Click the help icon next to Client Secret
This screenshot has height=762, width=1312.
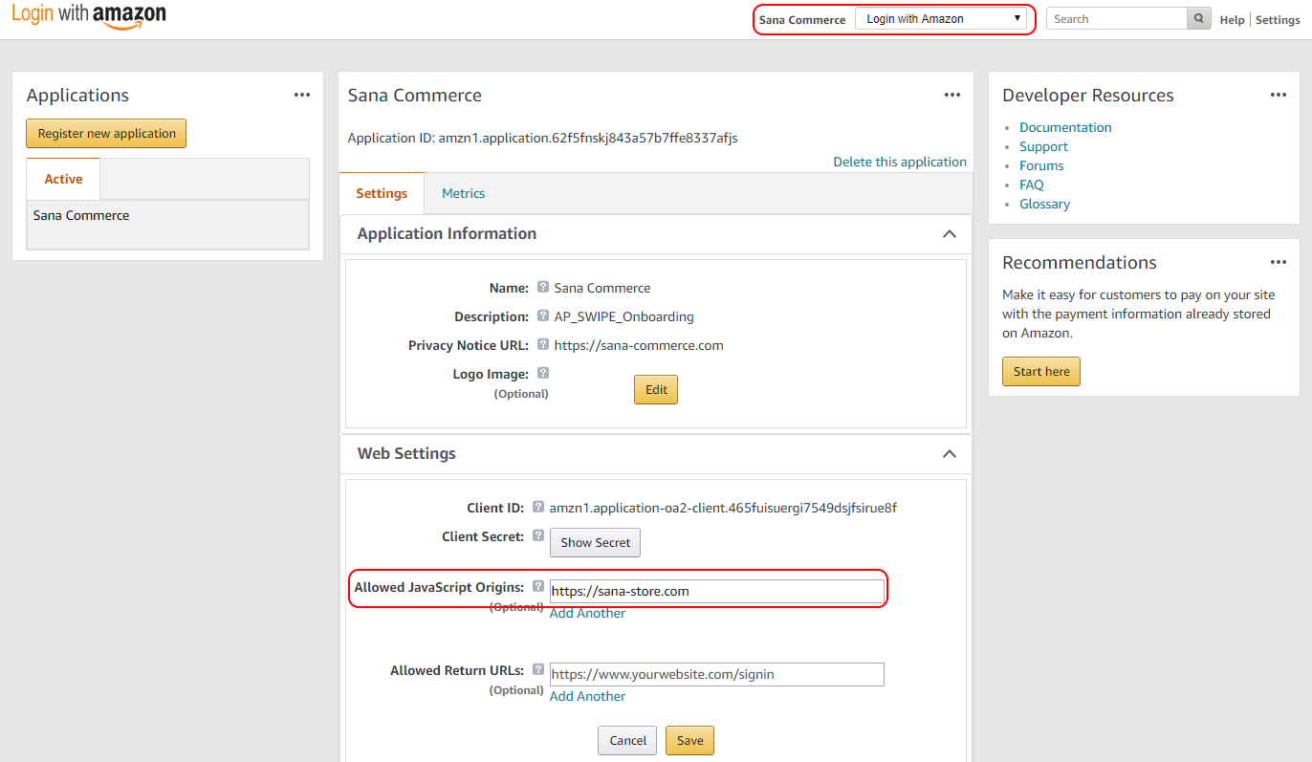538,536
